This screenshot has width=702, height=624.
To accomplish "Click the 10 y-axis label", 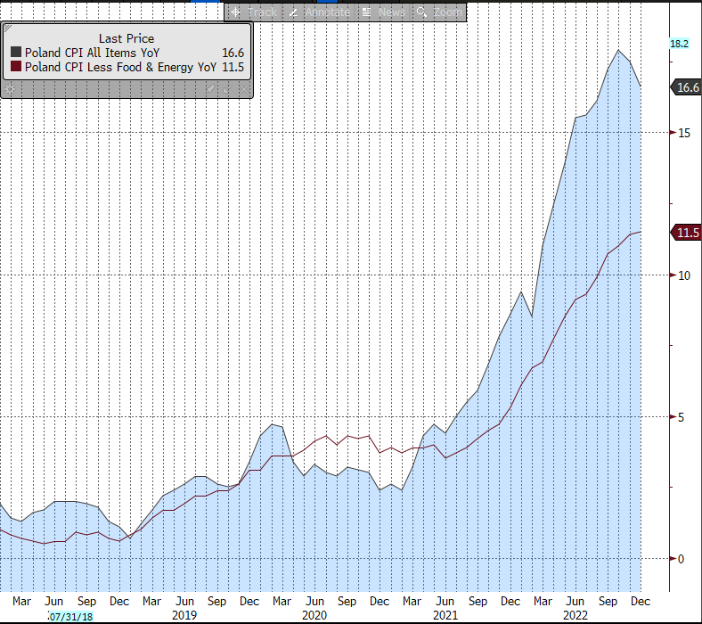I will coord(684,275).
